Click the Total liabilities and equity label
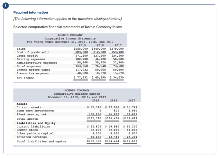 pyautogui.click(x=41, y=141)
